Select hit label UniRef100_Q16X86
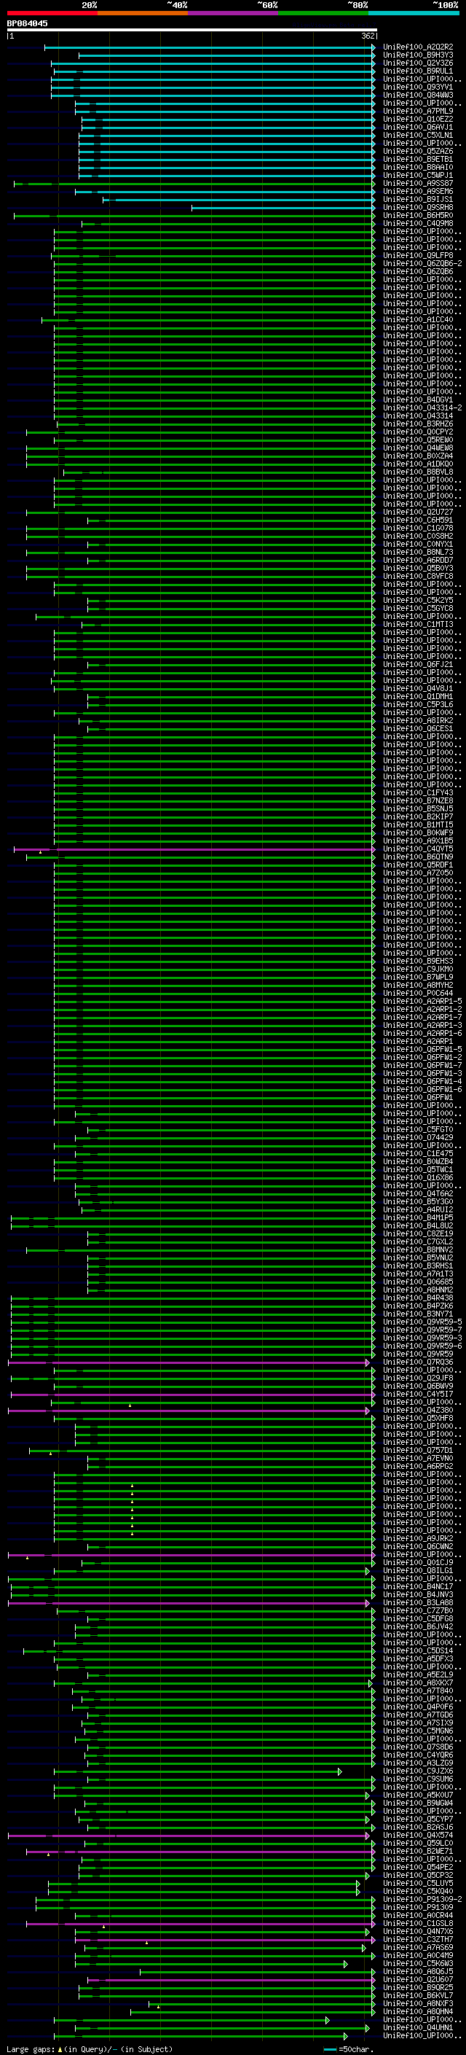466x2055 pixels. click(418, 1177)
